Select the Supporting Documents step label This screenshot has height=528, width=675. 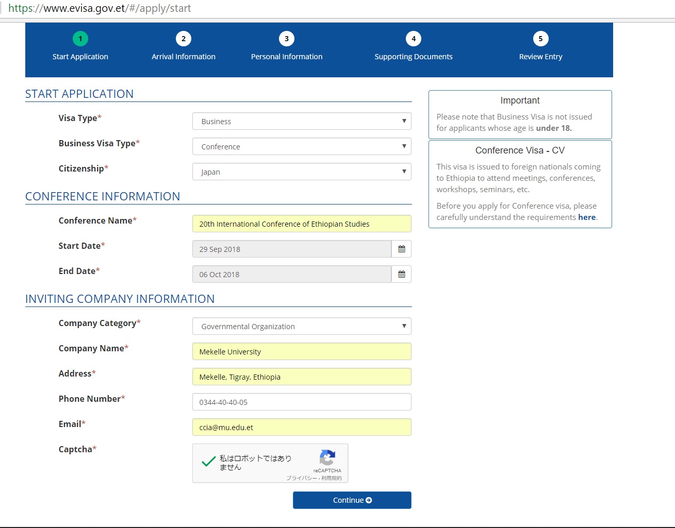(x=414, y=57)
